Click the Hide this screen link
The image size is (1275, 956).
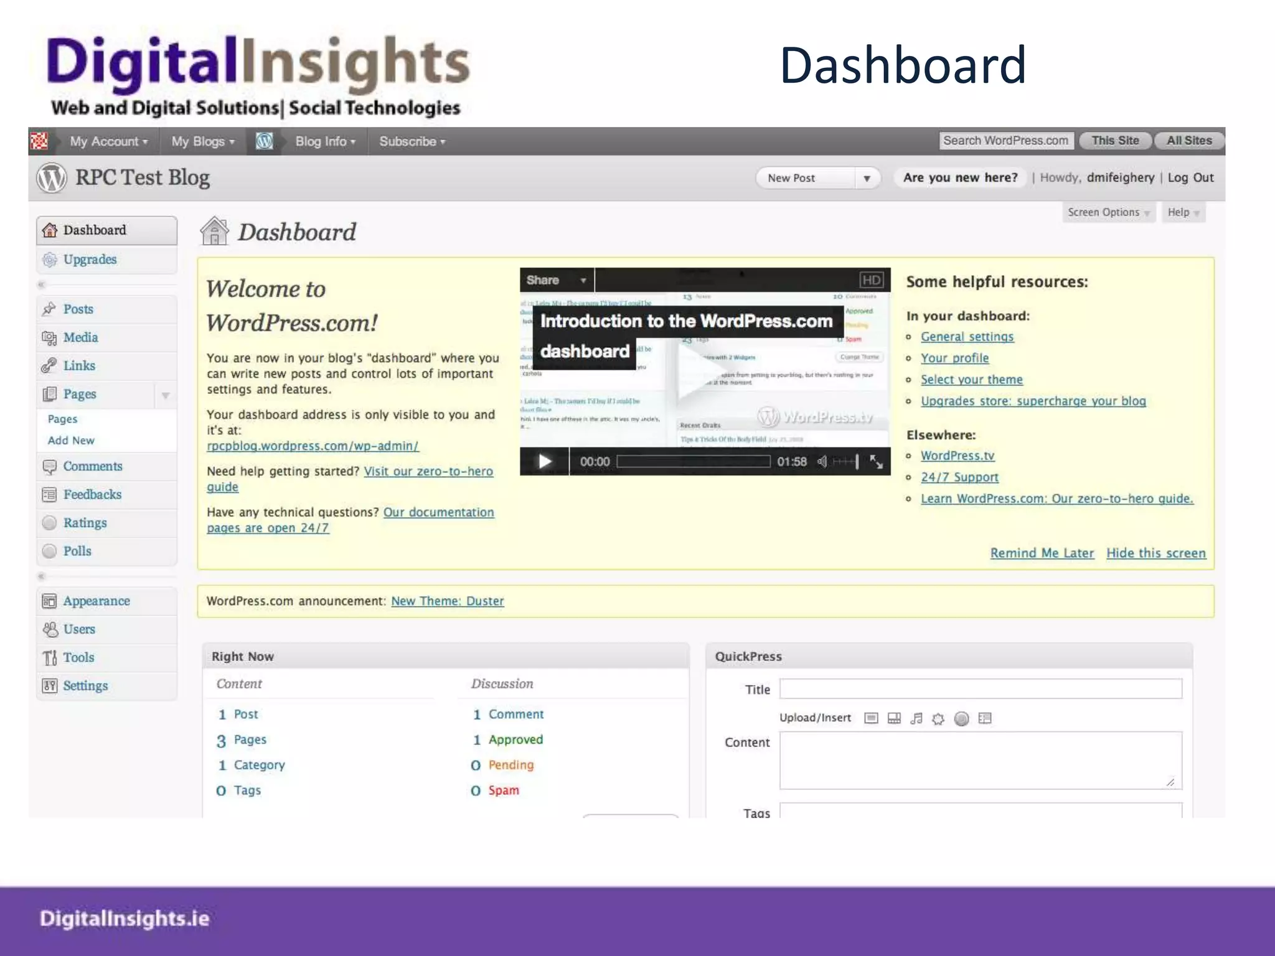click(x=1156, y=553)
